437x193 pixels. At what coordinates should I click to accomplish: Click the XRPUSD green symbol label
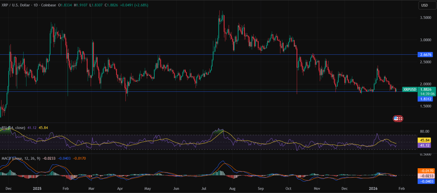[409, 89]
